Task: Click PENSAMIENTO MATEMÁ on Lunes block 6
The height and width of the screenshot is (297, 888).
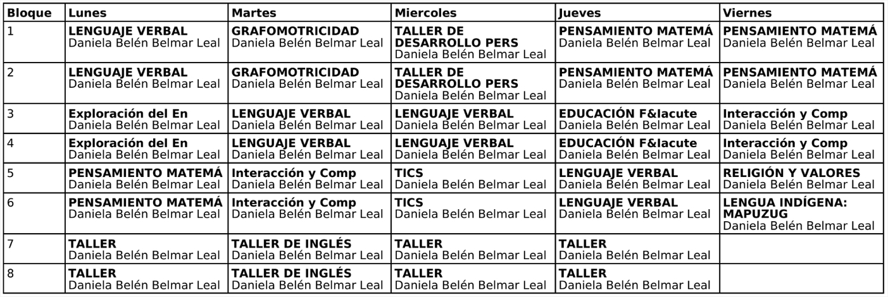Action: click(147, 207)
